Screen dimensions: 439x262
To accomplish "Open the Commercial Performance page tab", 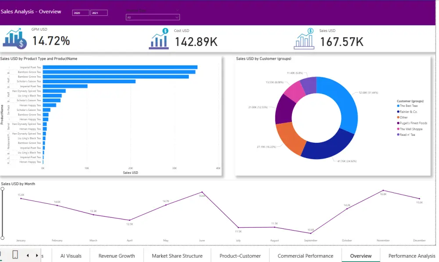I will [305, 256].
